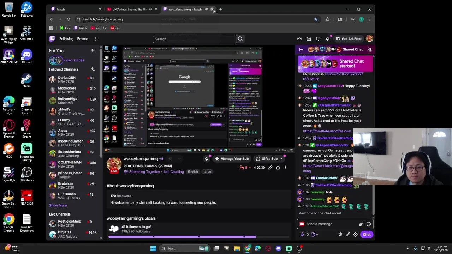Open the chat community users icon
452x254 pixels.
coord(369,49)
